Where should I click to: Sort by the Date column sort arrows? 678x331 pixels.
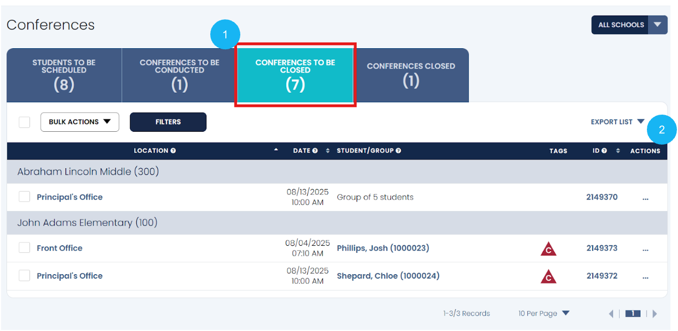328,151
